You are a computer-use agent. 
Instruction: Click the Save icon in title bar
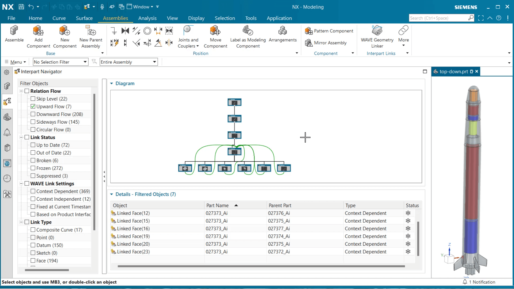click(21, 7)
